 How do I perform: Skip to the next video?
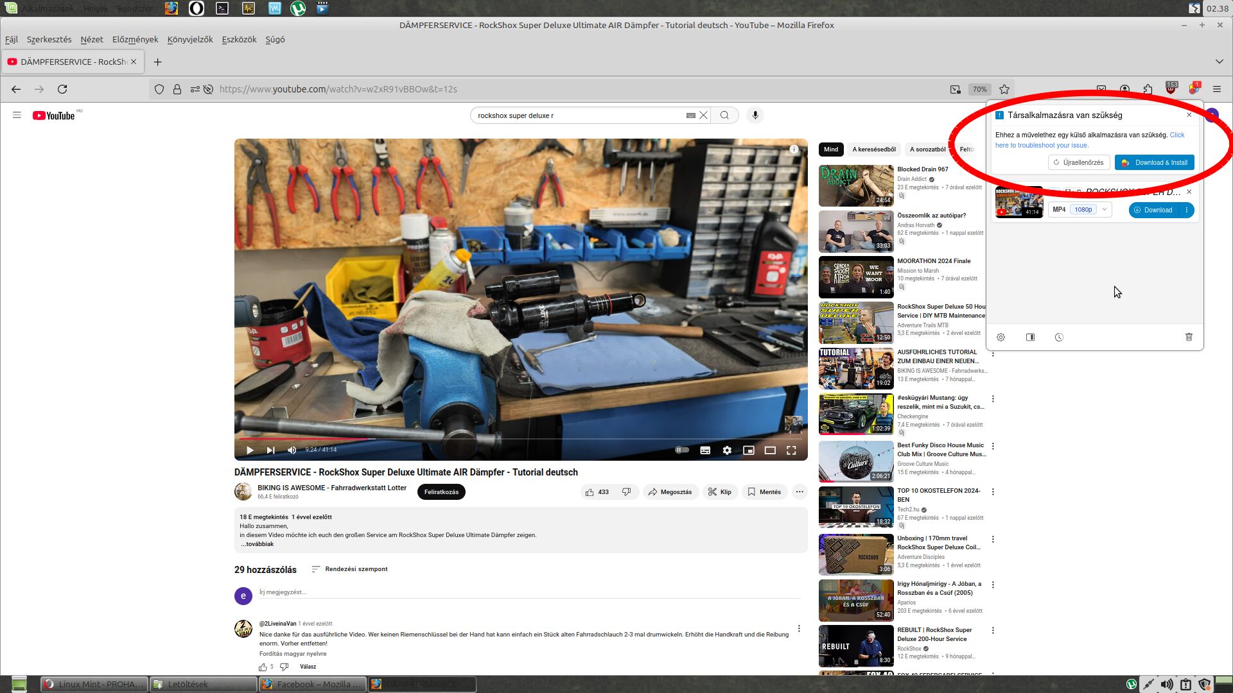(270, 450)
